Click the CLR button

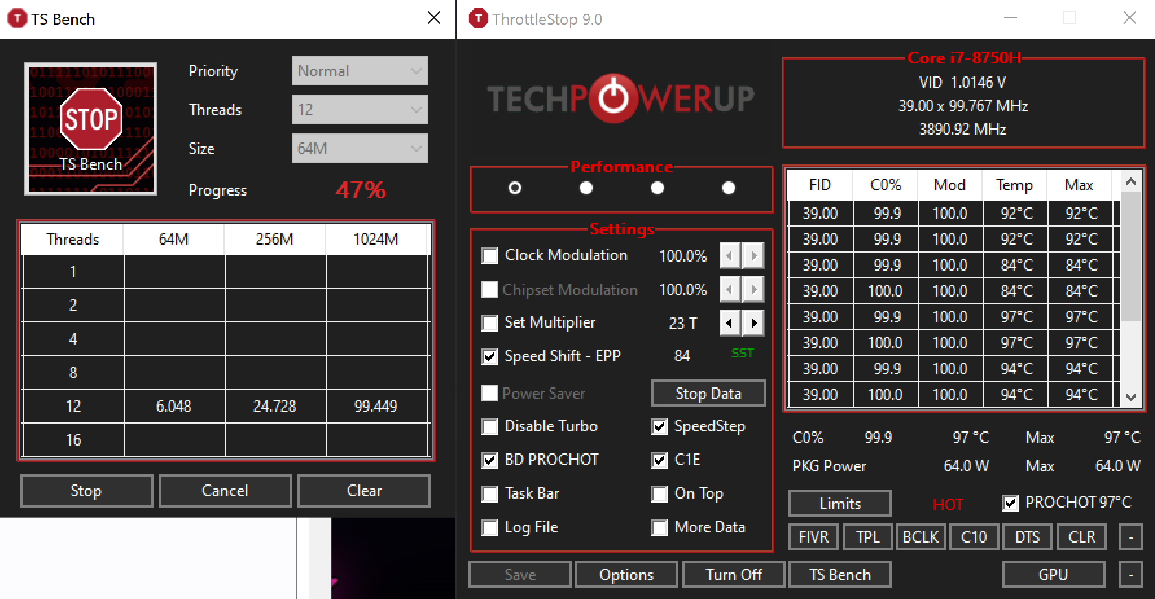[x=1082, y=537]
